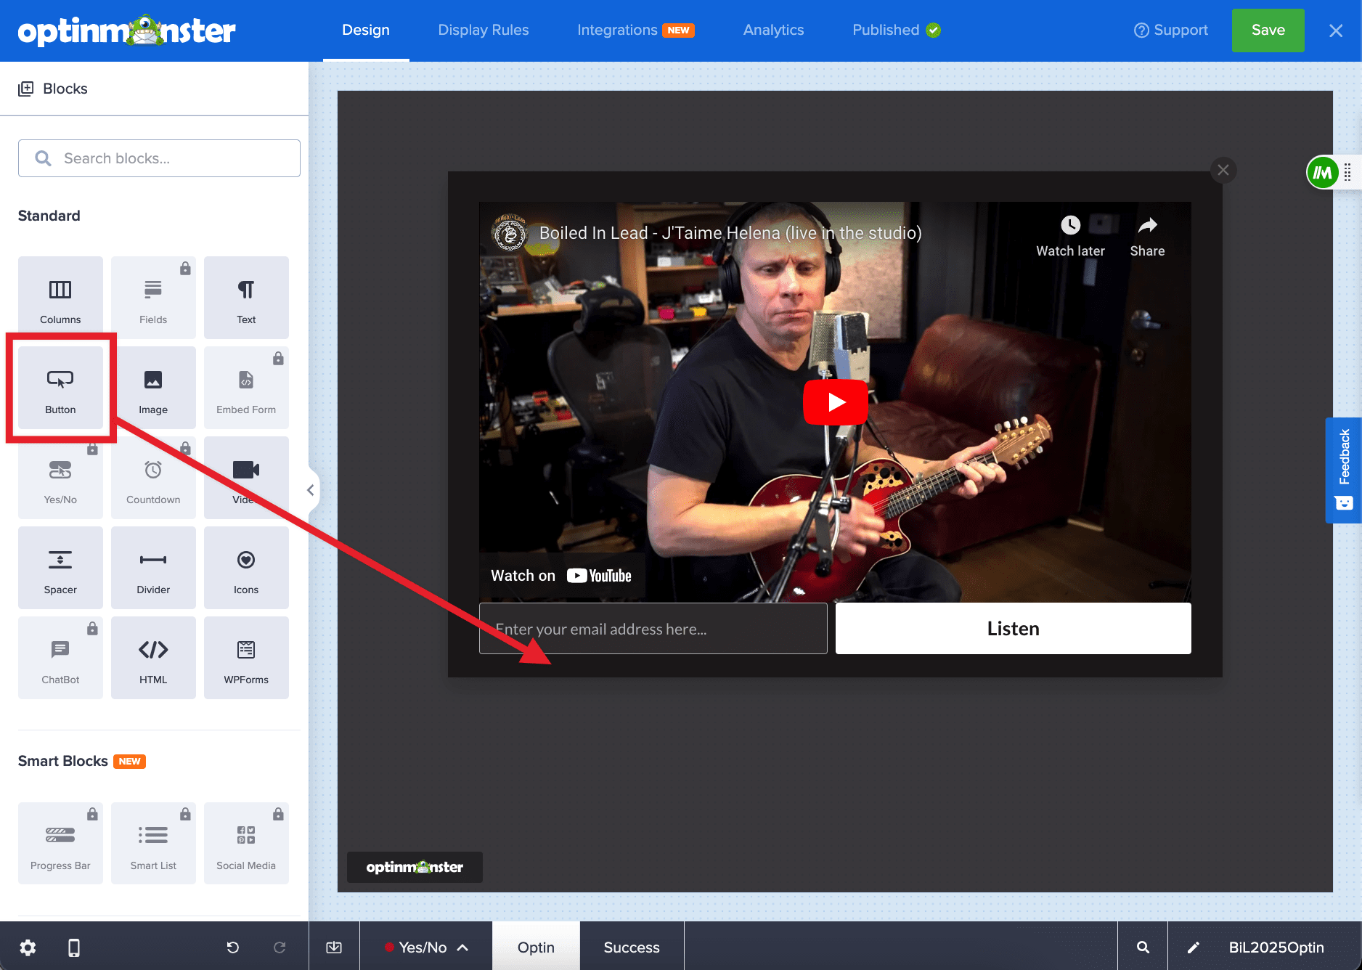
Task: Click the video channel avatar
Action: point(510,233)
